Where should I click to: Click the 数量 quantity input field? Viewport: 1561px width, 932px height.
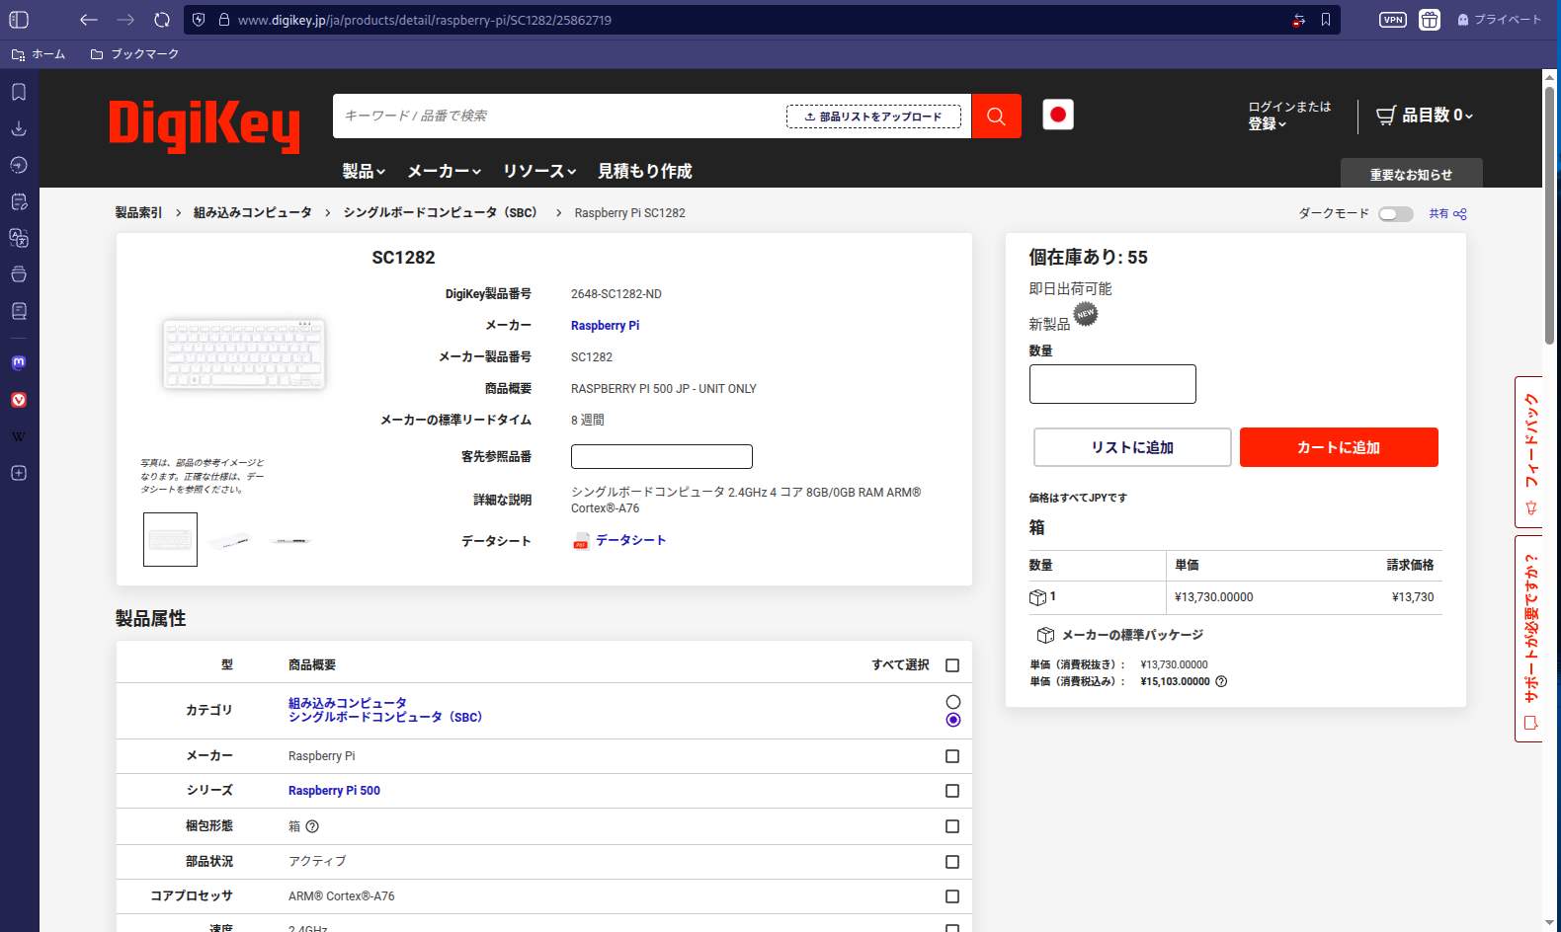coord(1112,384)
